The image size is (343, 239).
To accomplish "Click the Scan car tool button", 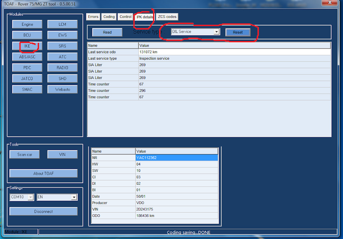I will tap(25, 154).
